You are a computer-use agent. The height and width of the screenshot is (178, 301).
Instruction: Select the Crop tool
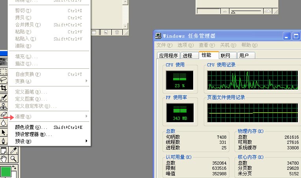4,88
